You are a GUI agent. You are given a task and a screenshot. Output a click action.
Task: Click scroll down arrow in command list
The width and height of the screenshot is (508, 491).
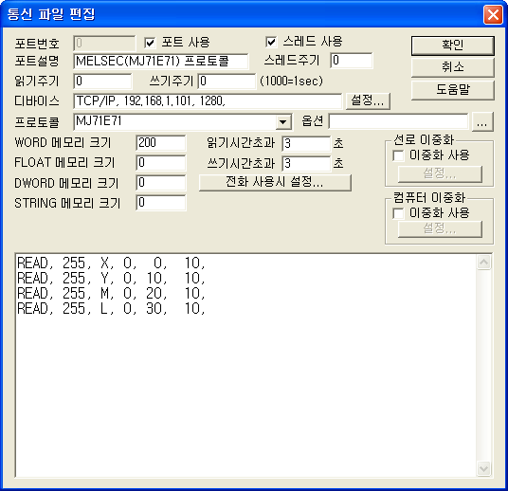(x=483, y=469)
